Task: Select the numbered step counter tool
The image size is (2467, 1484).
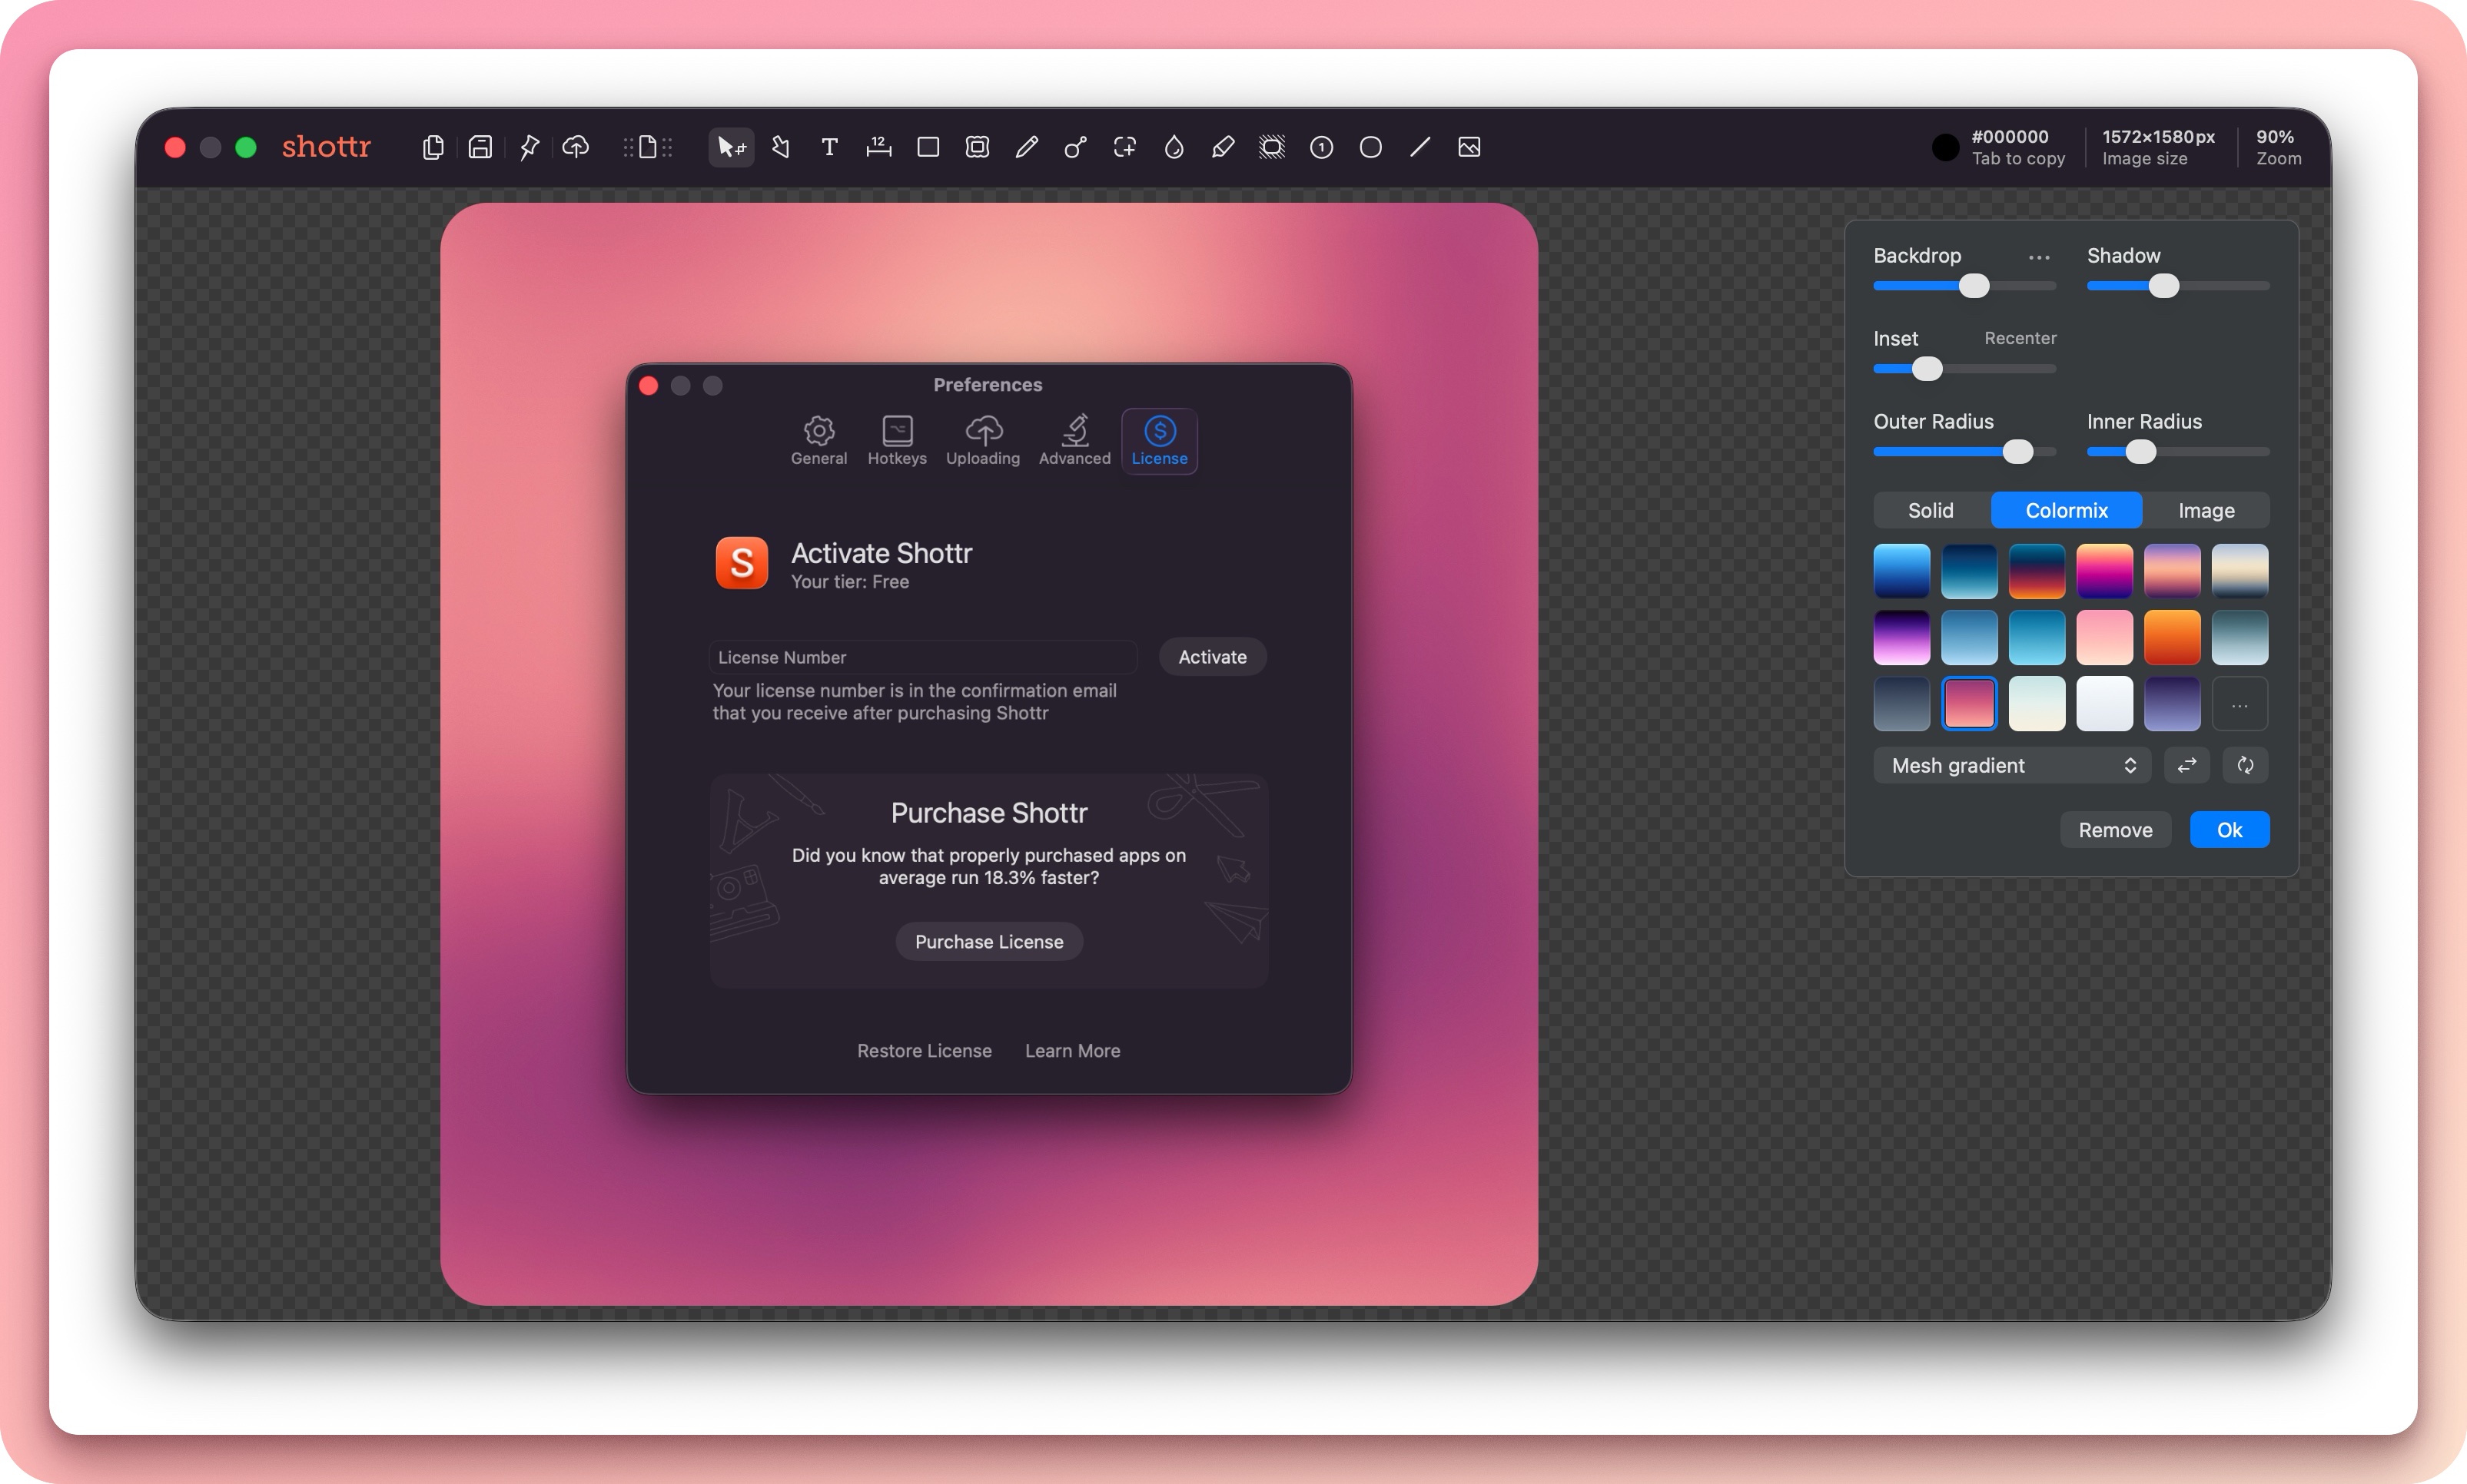Action: pyautogui.click(x=1322, y=147)
